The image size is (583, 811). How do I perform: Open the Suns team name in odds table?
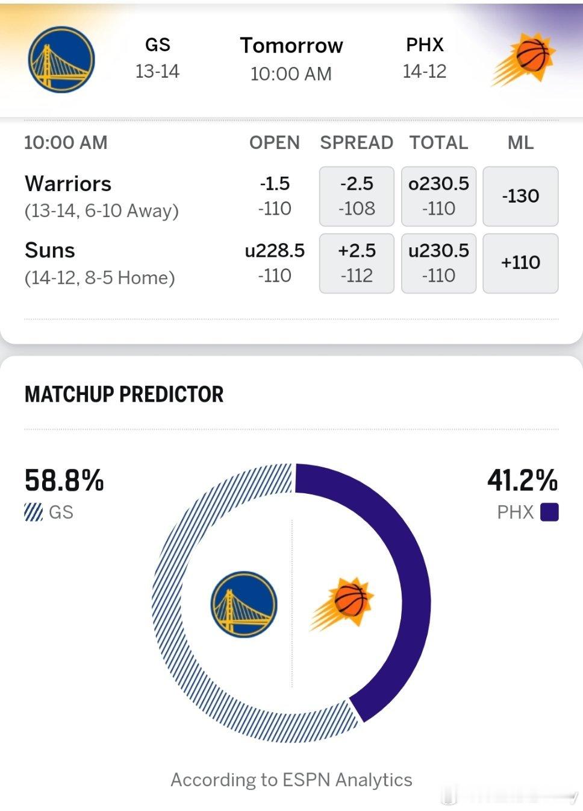(x=50, y=250)
